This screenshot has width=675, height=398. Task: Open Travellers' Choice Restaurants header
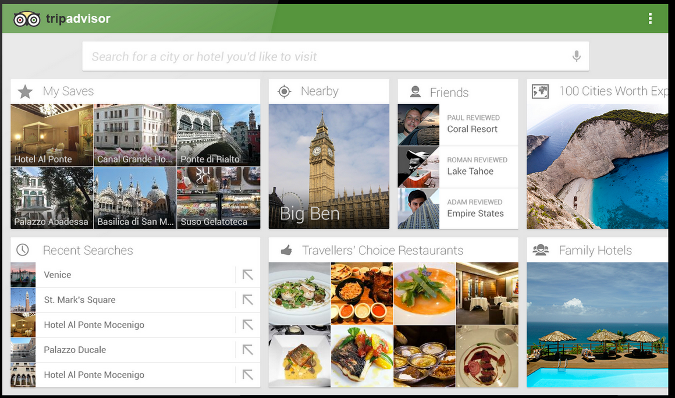tap(393, 250)
